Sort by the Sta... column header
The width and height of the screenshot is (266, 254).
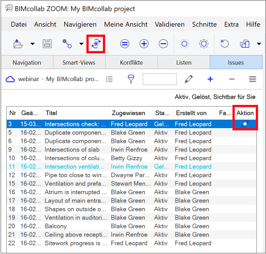coord(163,113)
